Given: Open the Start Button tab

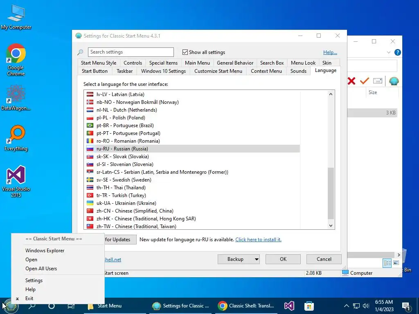Looking at the screenshot, I should pos(95,71).
